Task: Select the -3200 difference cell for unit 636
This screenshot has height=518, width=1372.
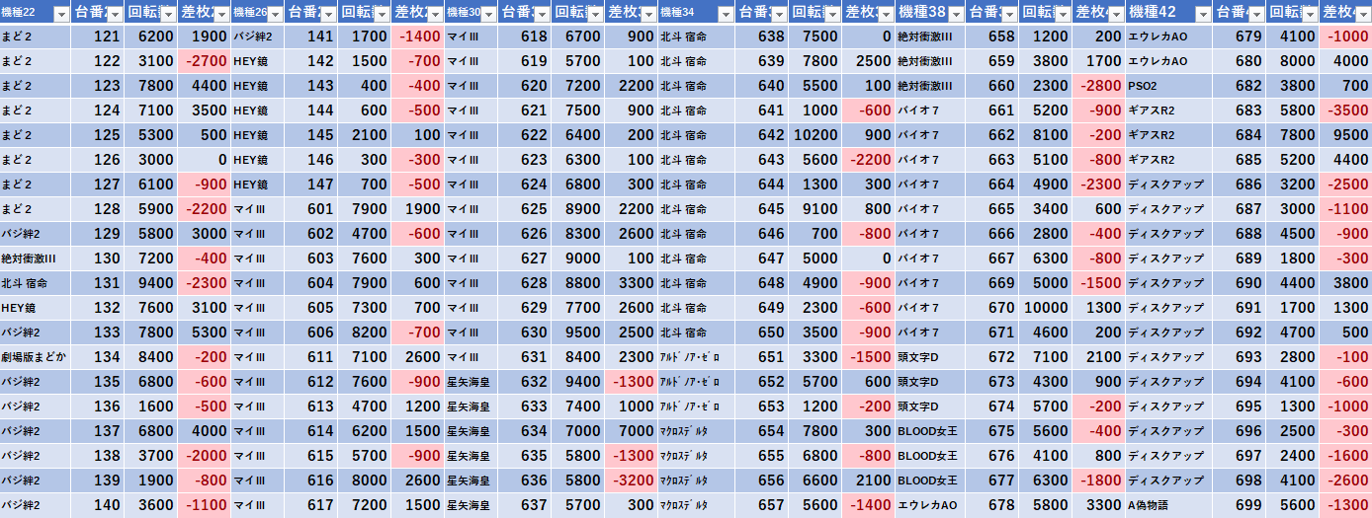Action: point(631,481)
